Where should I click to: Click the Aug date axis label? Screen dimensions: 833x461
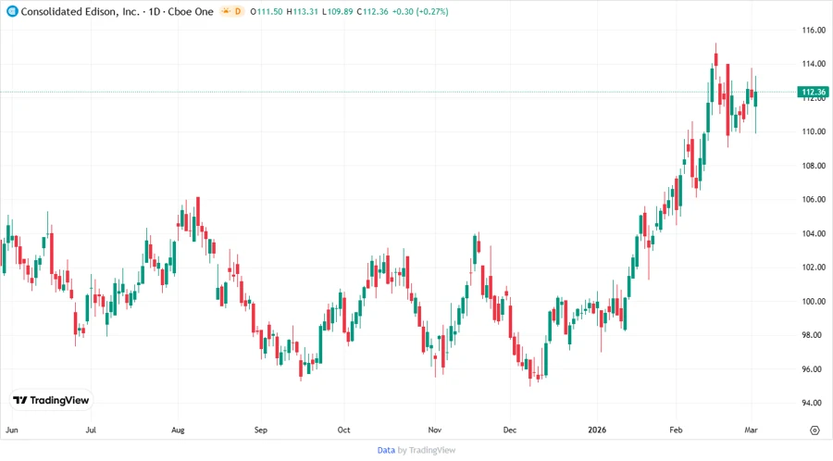coord(178,430)
